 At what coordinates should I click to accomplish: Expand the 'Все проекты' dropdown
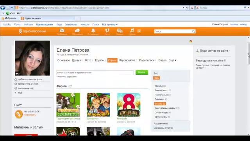(110, 24)
